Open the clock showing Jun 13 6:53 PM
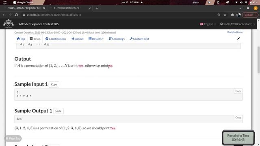This screenshot has height=146, width=260. coord(130,2)
